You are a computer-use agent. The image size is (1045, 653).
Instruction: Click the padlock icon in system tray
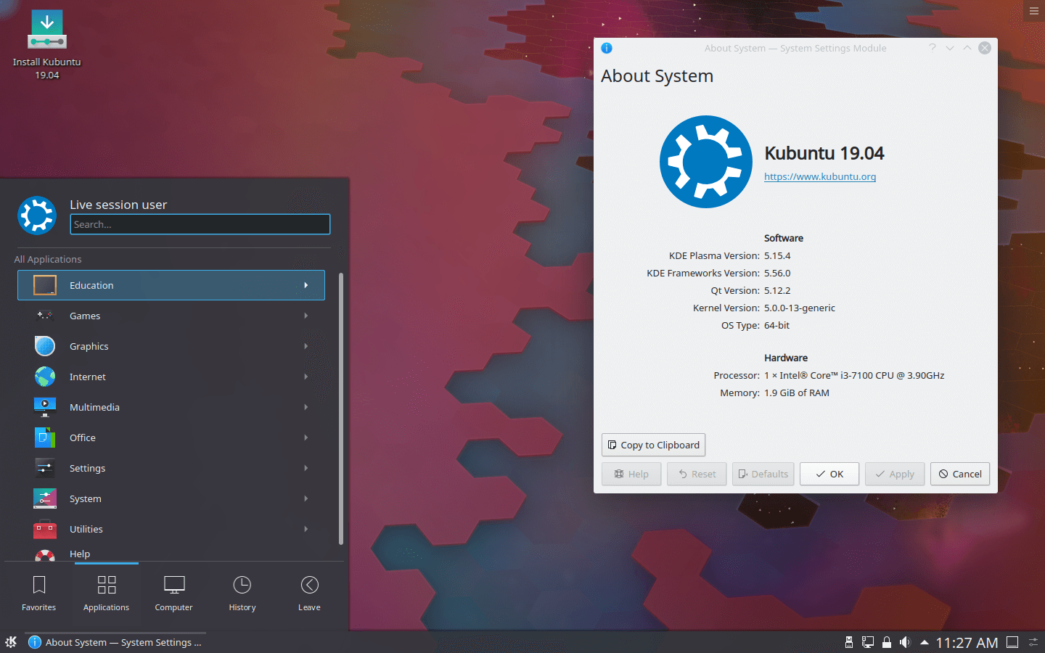click(887, 642)
